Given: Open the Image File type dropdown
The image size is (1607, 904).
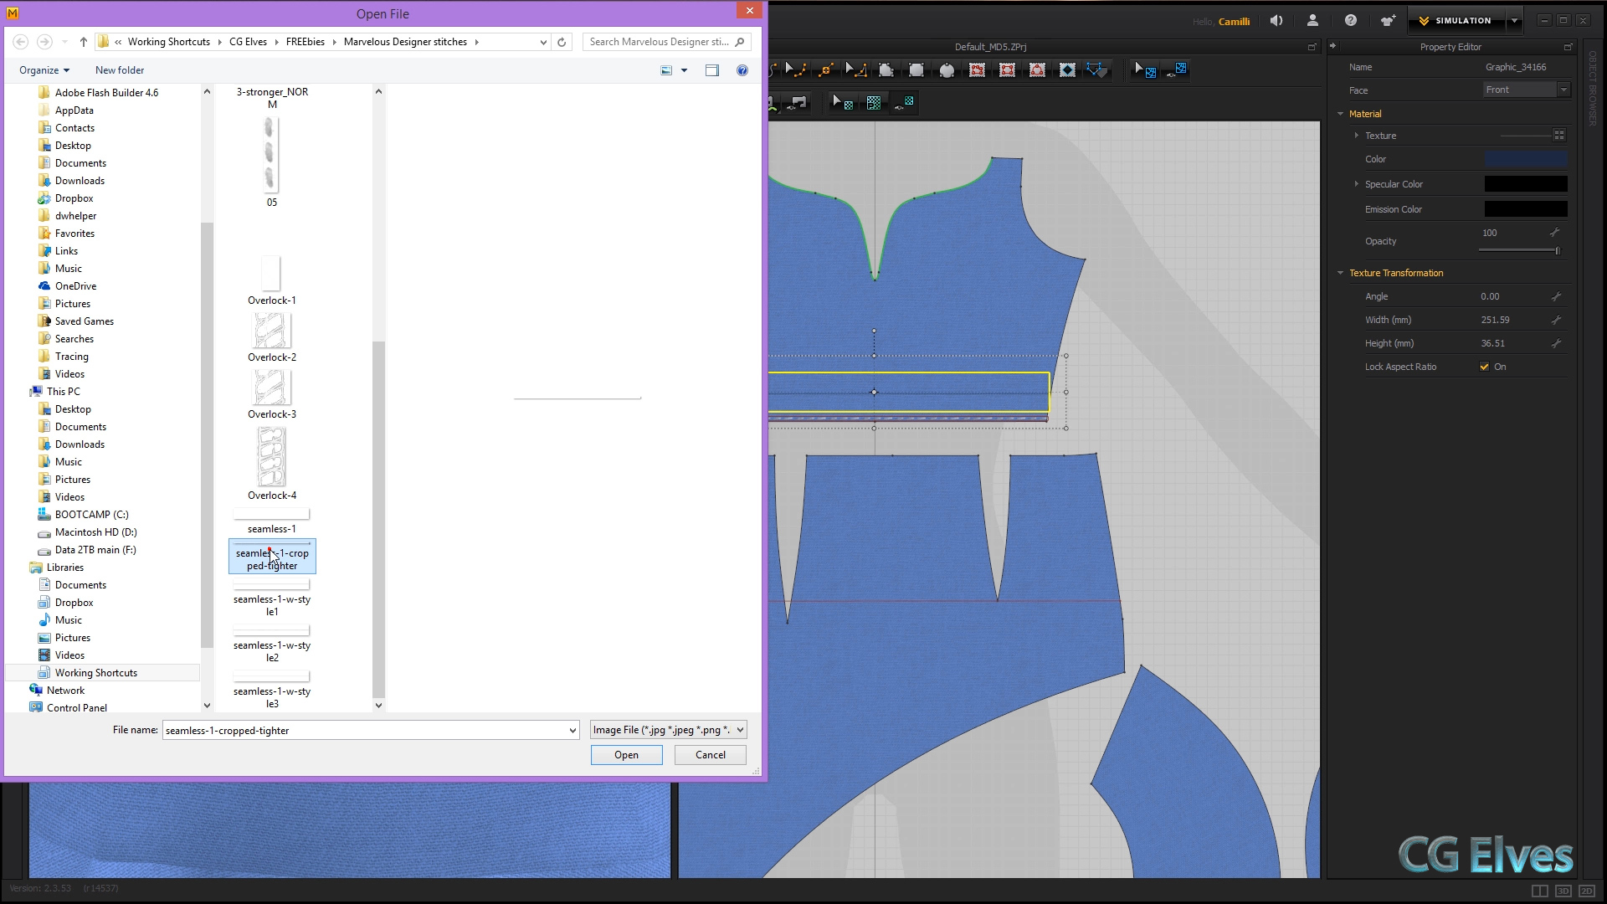Looking at the screenshot, I should [x=740, y=730].
